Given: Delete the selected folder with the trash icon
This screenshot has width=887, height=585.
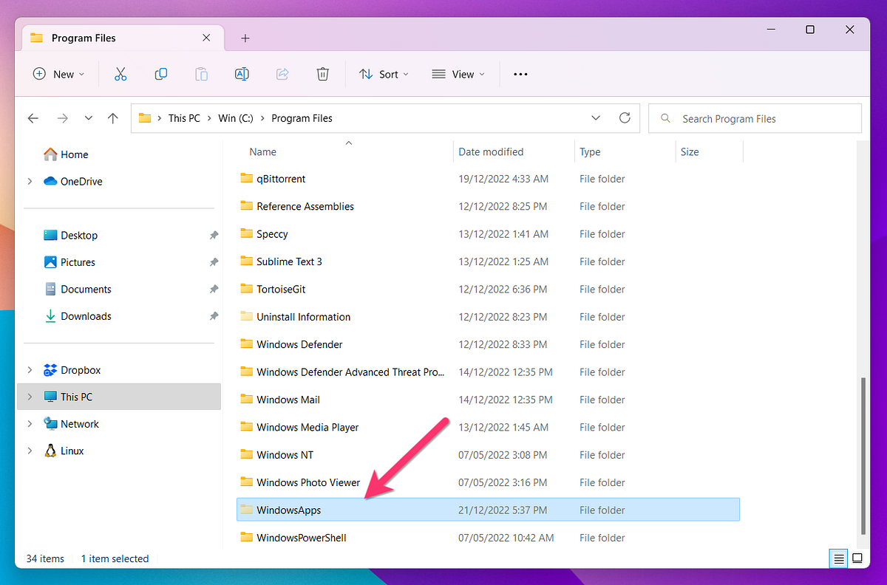Looking at the screenshot, I should 323,74.
